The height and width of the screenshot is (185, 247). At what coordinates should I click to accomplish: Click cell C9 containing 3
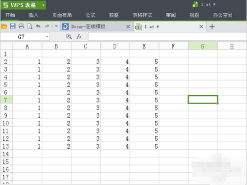pyautogui.click(x=86, y=115)
